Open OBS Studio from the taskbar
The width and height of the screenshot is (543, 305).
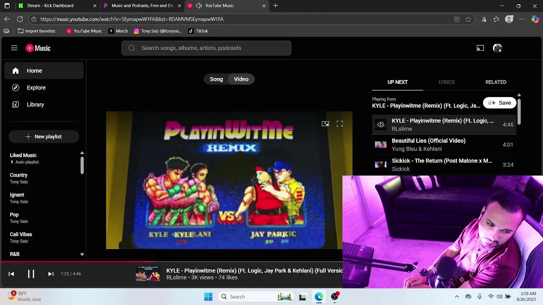(335, 297)
